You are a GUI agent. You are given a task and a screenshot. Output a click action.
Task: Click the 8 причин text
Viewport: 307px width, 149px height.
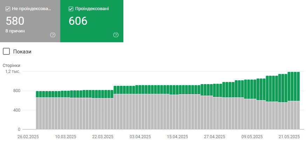(x=15, y=31)
